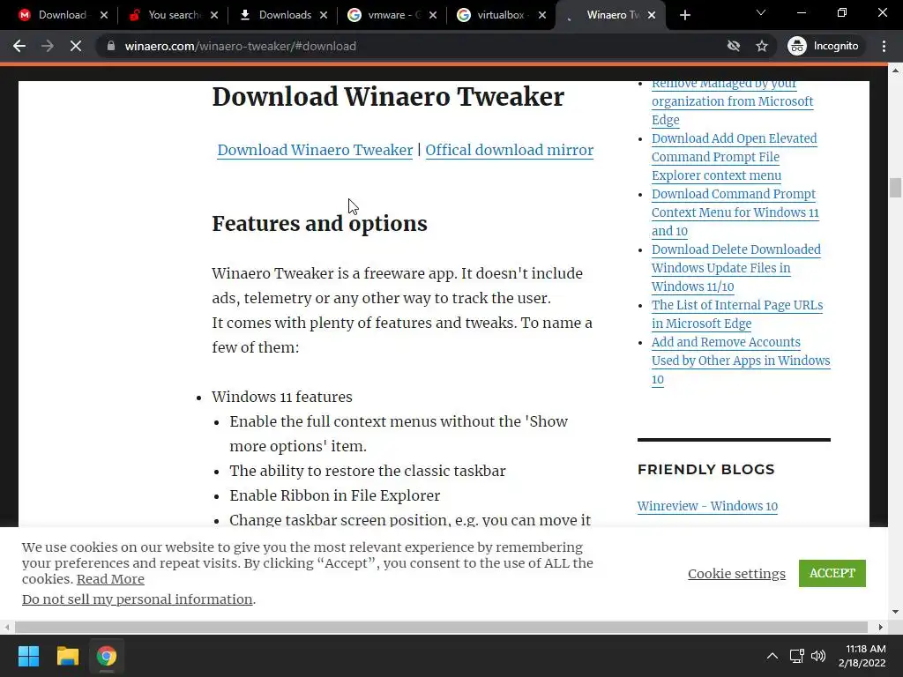Open 'Remove Managed by your organization' link
Viewport: 903px width, 677px height.
click(733, 101)
